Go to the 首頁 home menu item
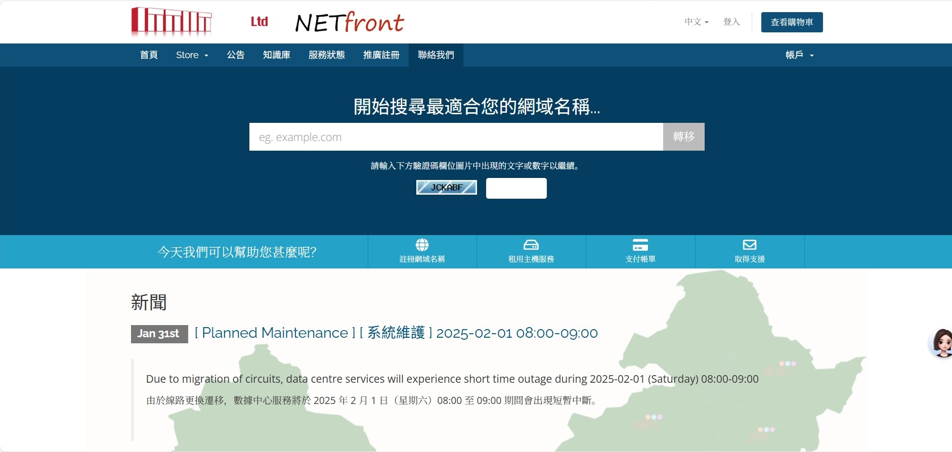This screenshot has width=952, height=452. 149,55
